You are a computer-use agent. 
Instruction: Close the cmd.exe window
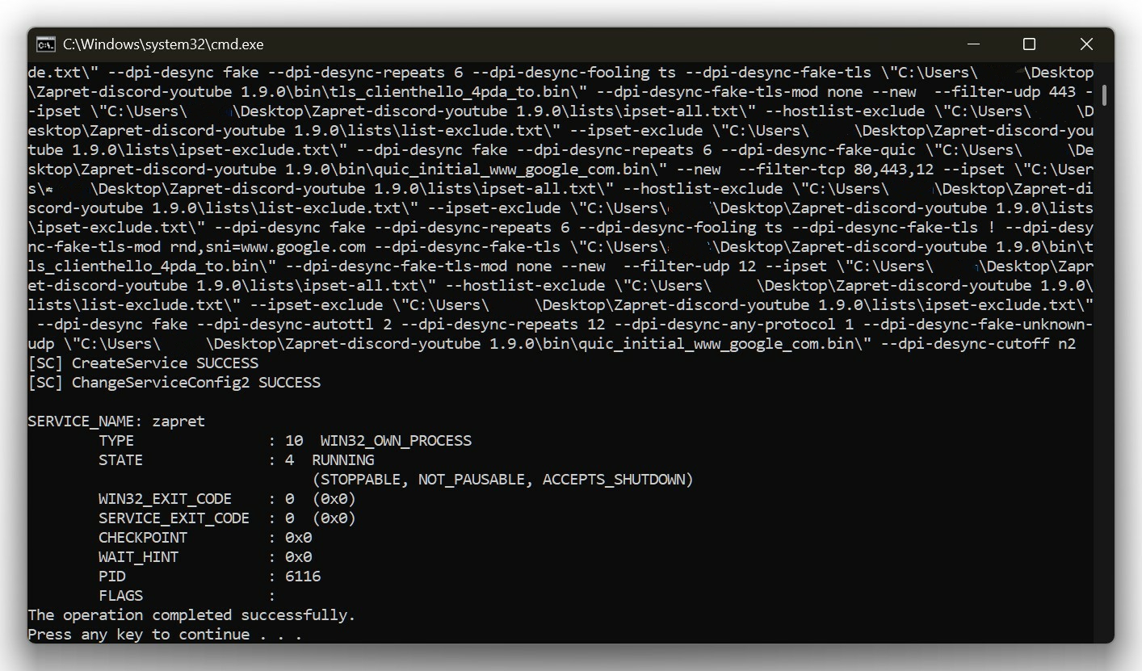[x=1086, y=44]
